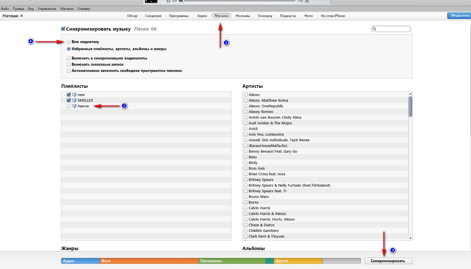Viewport: 471px width, 269px height.
Task: Check the Calvin Harris artist checkbox
Action: 246,208
